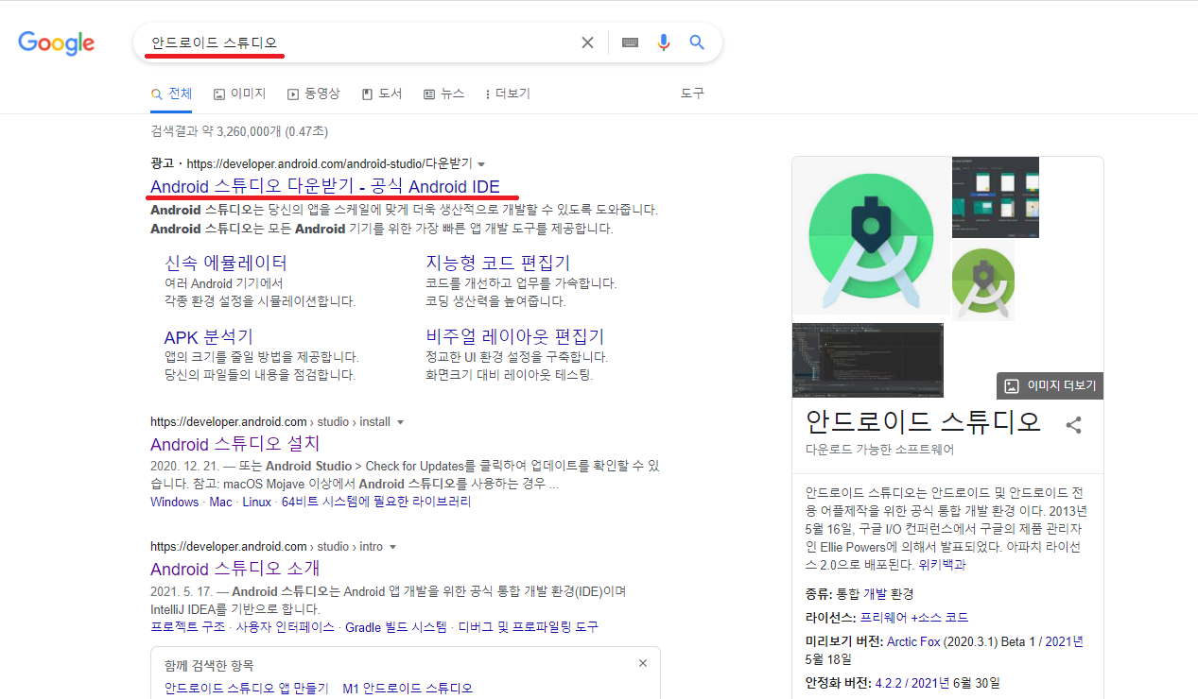Open the 지능형 코드 편집기 sitelink
The width and height of the screenshot is (1198, 699).
(498, 263)
